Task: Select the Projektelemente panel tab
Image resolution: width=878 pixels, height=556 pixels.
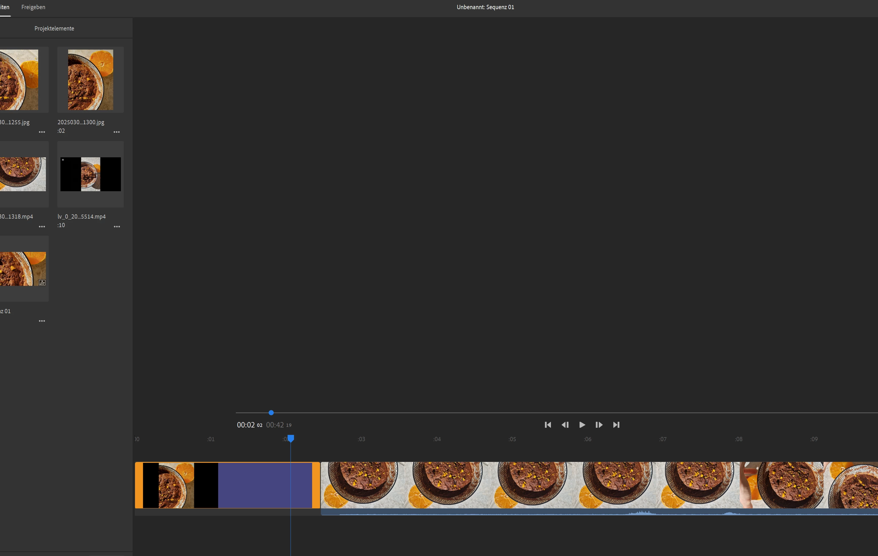Action: tap(54, 28)
